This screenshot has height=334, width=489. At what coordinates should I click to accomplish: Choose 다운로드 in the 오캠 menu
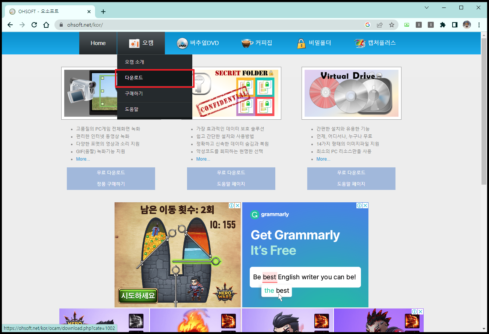pos(154,78)
